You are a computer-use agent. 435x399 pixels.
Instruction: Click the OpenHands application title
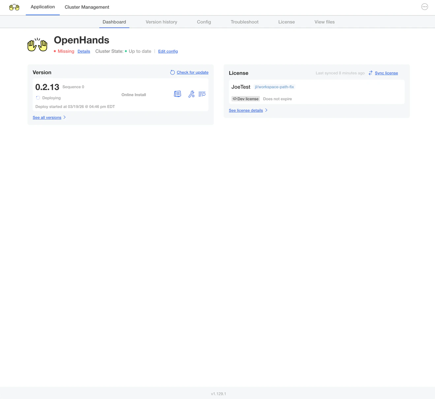(81, 40)
